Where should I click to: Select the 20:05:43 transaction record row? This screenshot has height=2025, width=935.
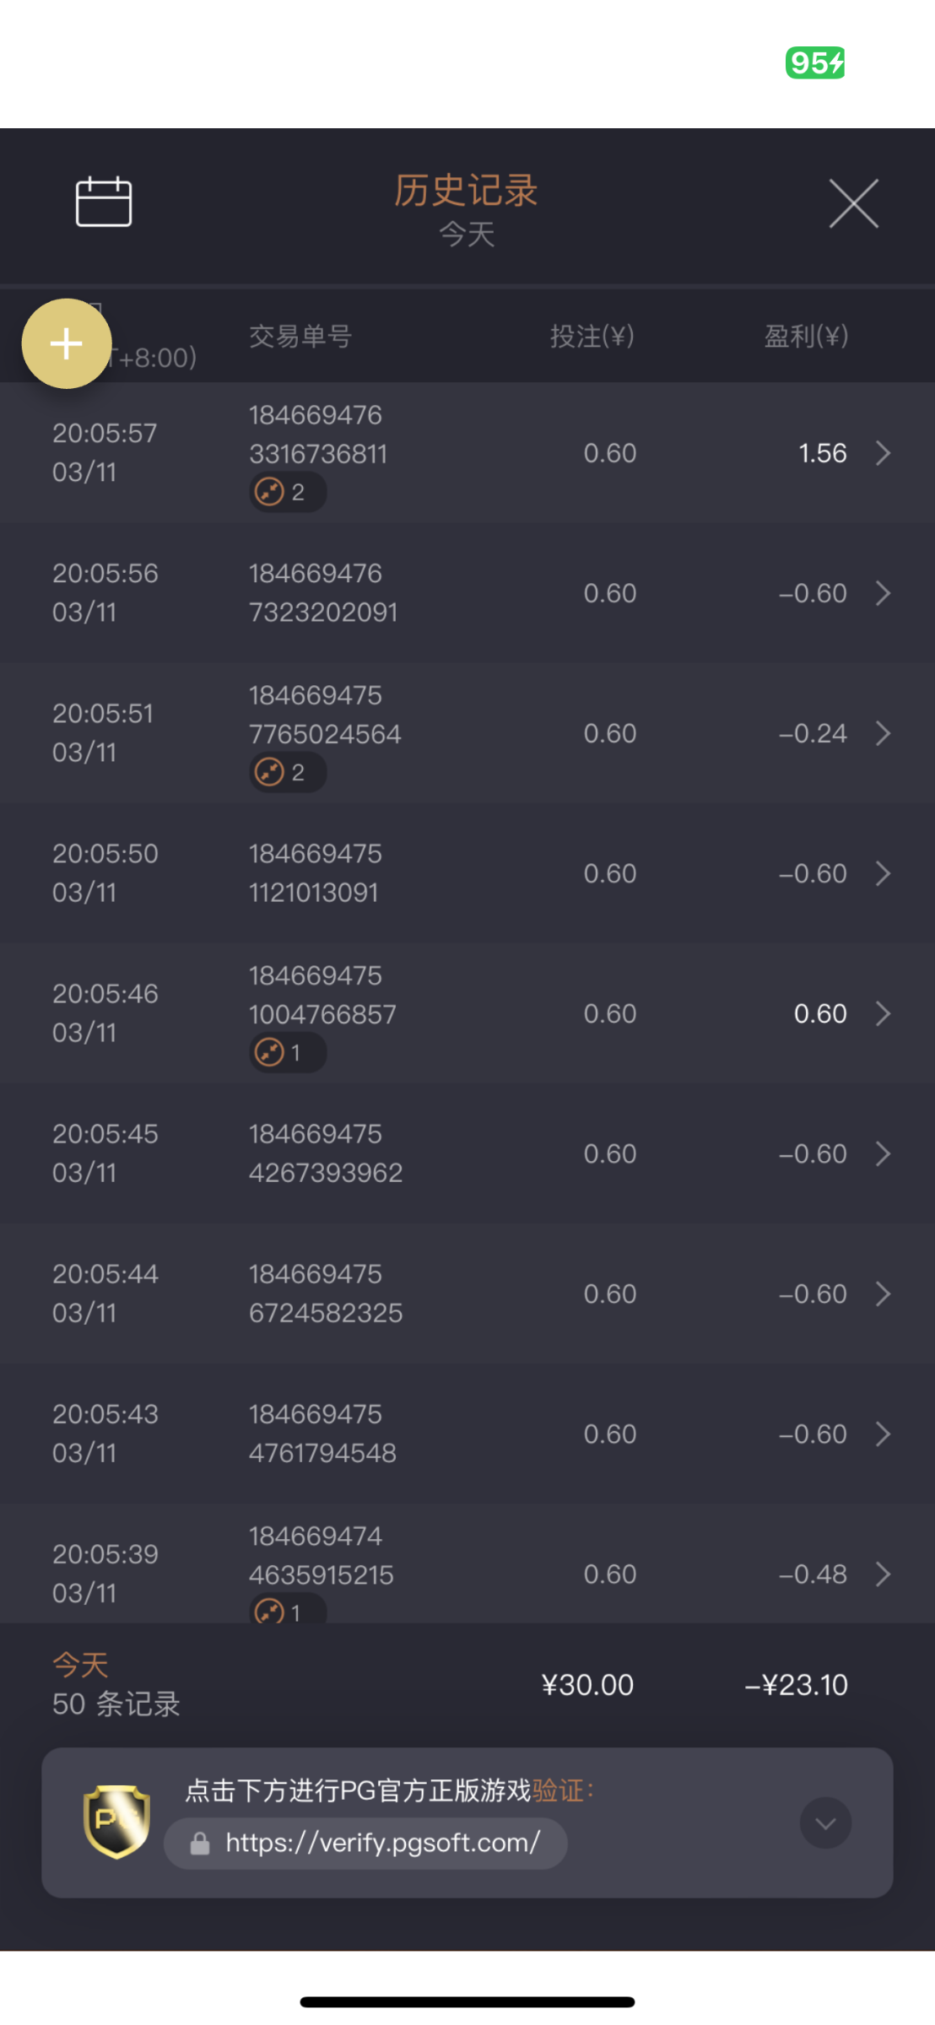click(467, 1434)
